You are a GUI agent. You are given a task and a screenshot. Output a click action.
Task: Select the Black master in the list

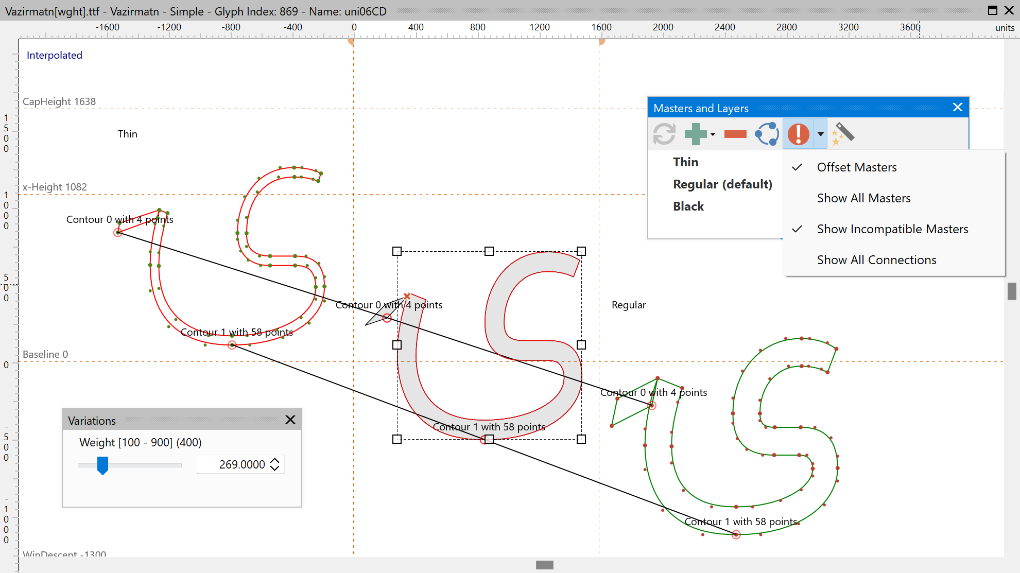pyautogui.click(x=688, y=206)
